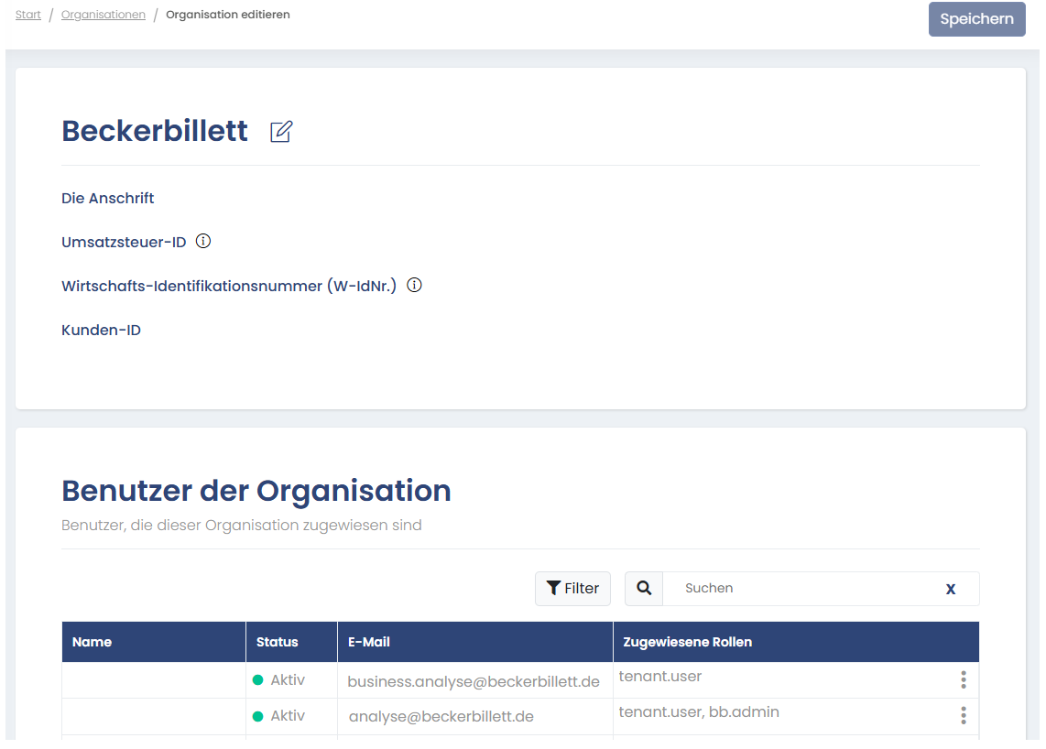Viewport: 1046px width, 749px height.
Task: Open the Filter options
Action: pos(572,589)
